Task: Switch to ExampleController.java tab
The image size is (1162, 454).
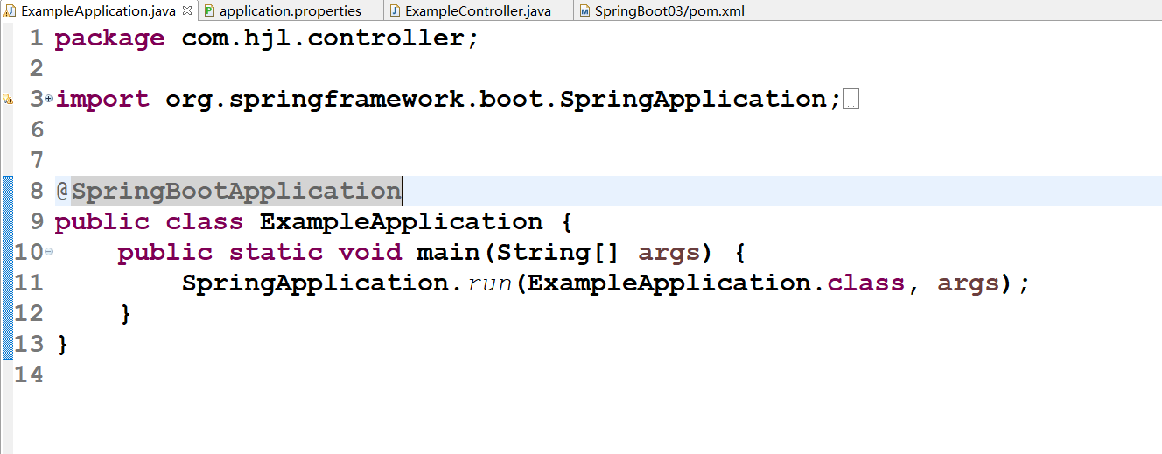Action: click(478, 11)
